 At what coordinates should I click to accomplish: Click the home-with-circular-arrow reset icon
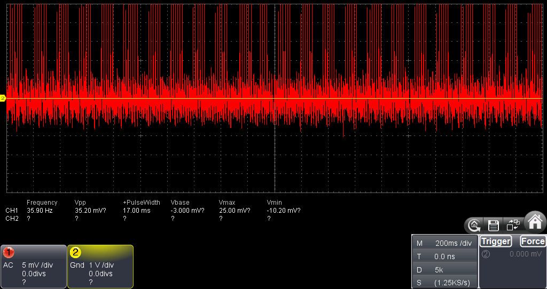tap(474, 225)
